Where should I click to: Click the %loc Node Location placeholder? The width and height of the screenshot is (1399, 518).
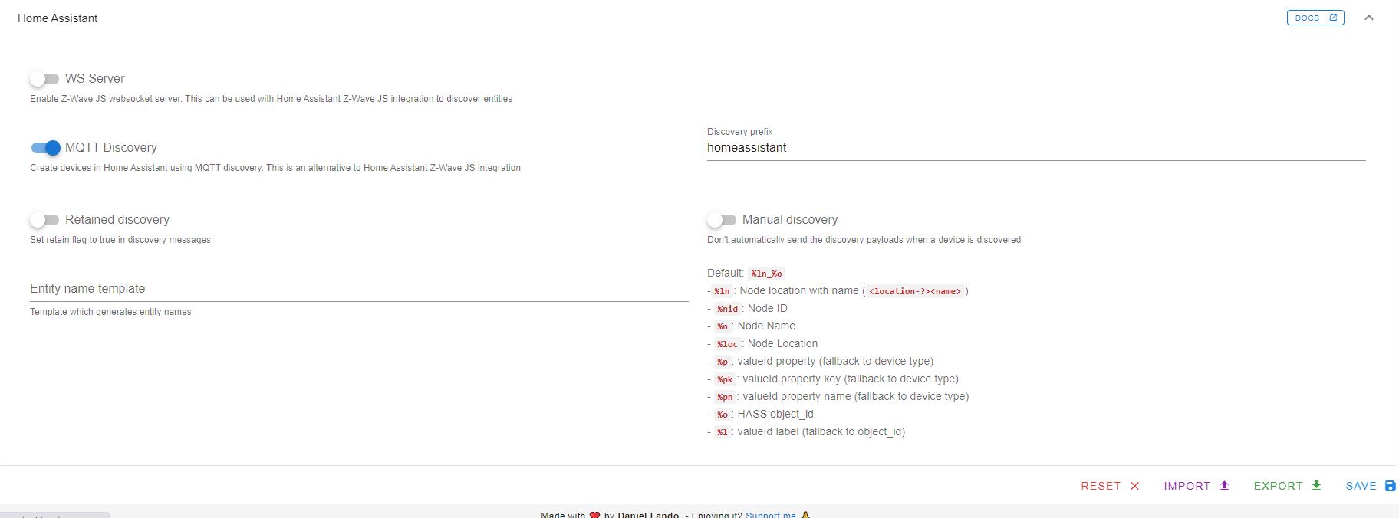(x=727, y=344)
